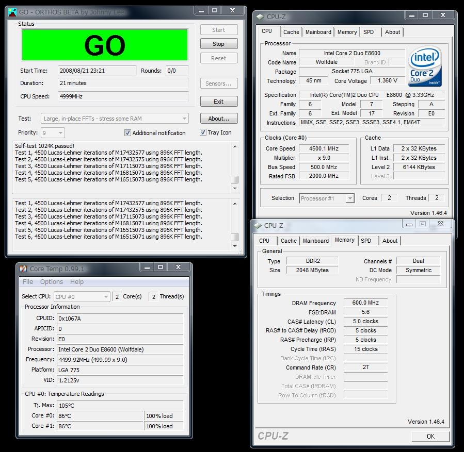
Task: Switch to the Mainboard tab in upper CPU-Z
Action: (318, 32)
